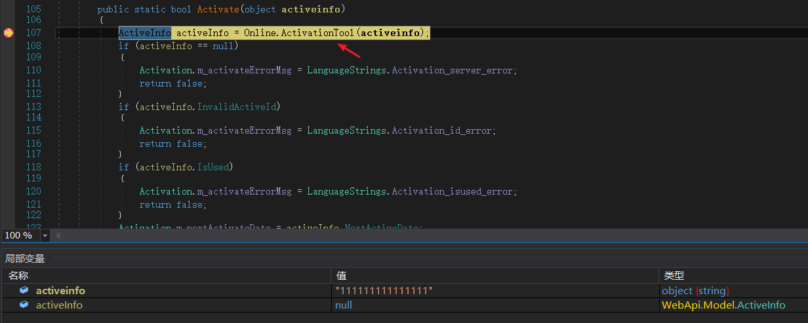Click the IsUsed property on line 118
Viewport: 808px width, 323px height.
[212, 167]
